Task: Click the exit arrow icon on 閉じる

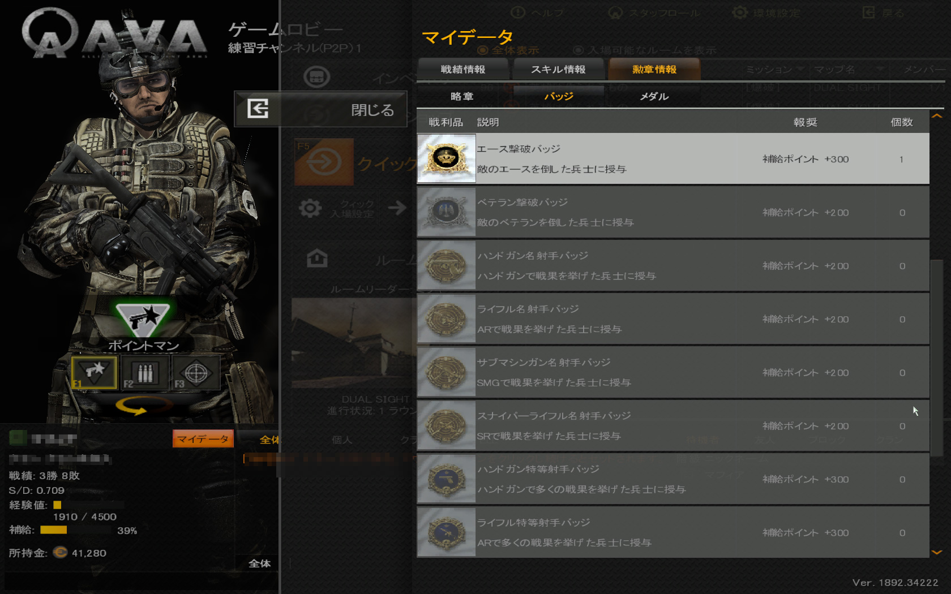Action: (258, 108)
